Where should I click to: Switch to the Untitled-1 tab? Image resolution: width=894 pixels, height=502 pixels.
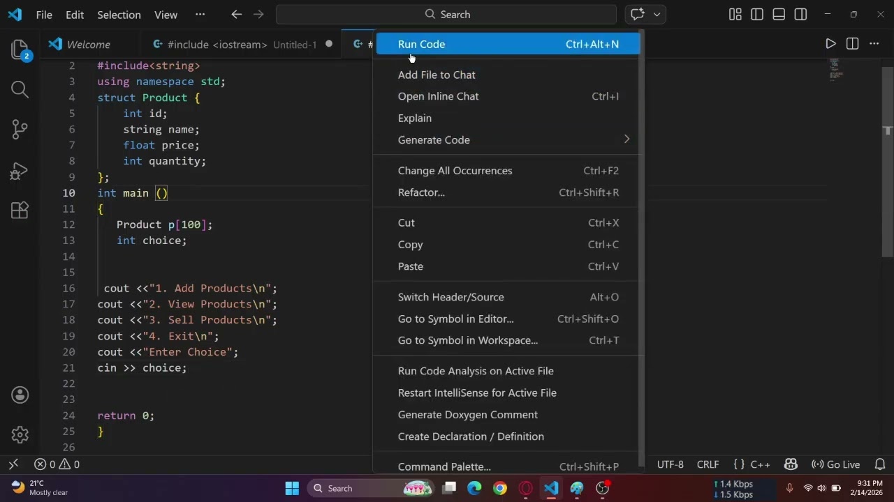pos(241,44)
